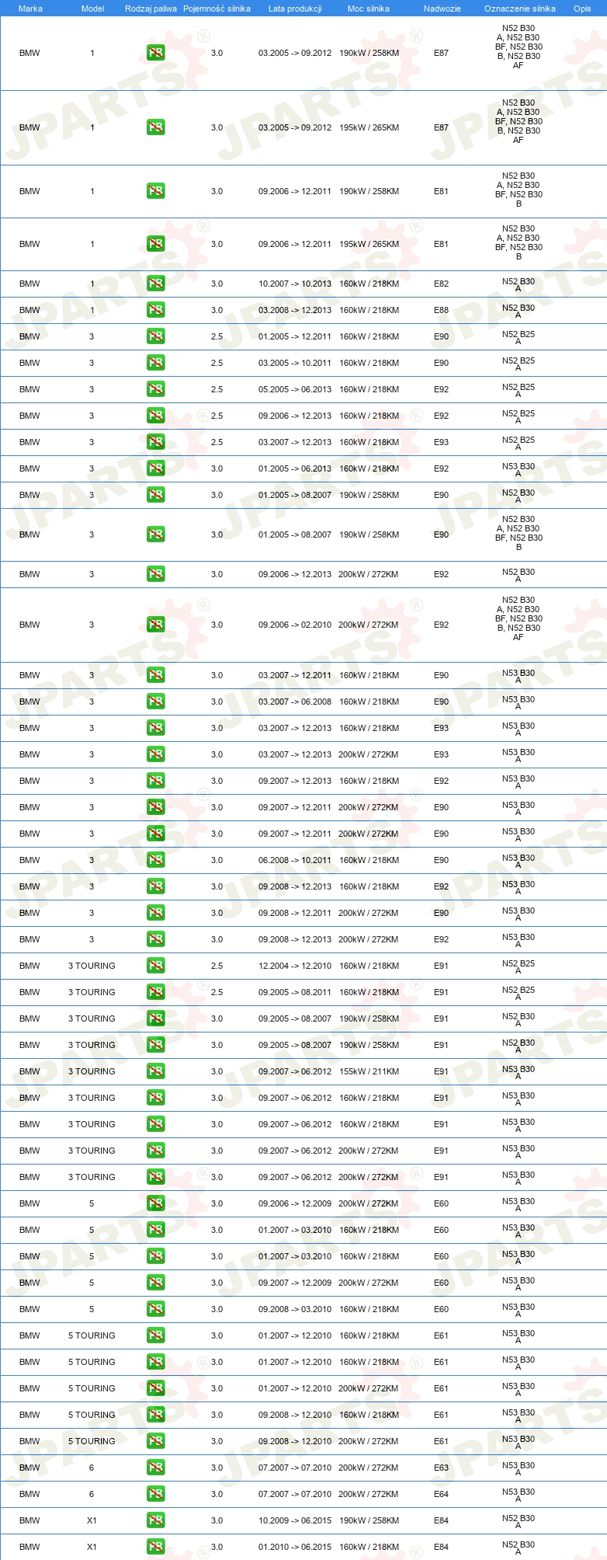607x1560 pixels.
Task: Click fuel icon in BMW 5 09.2006 -> 12.2009 row
Action: (155, 1203)
